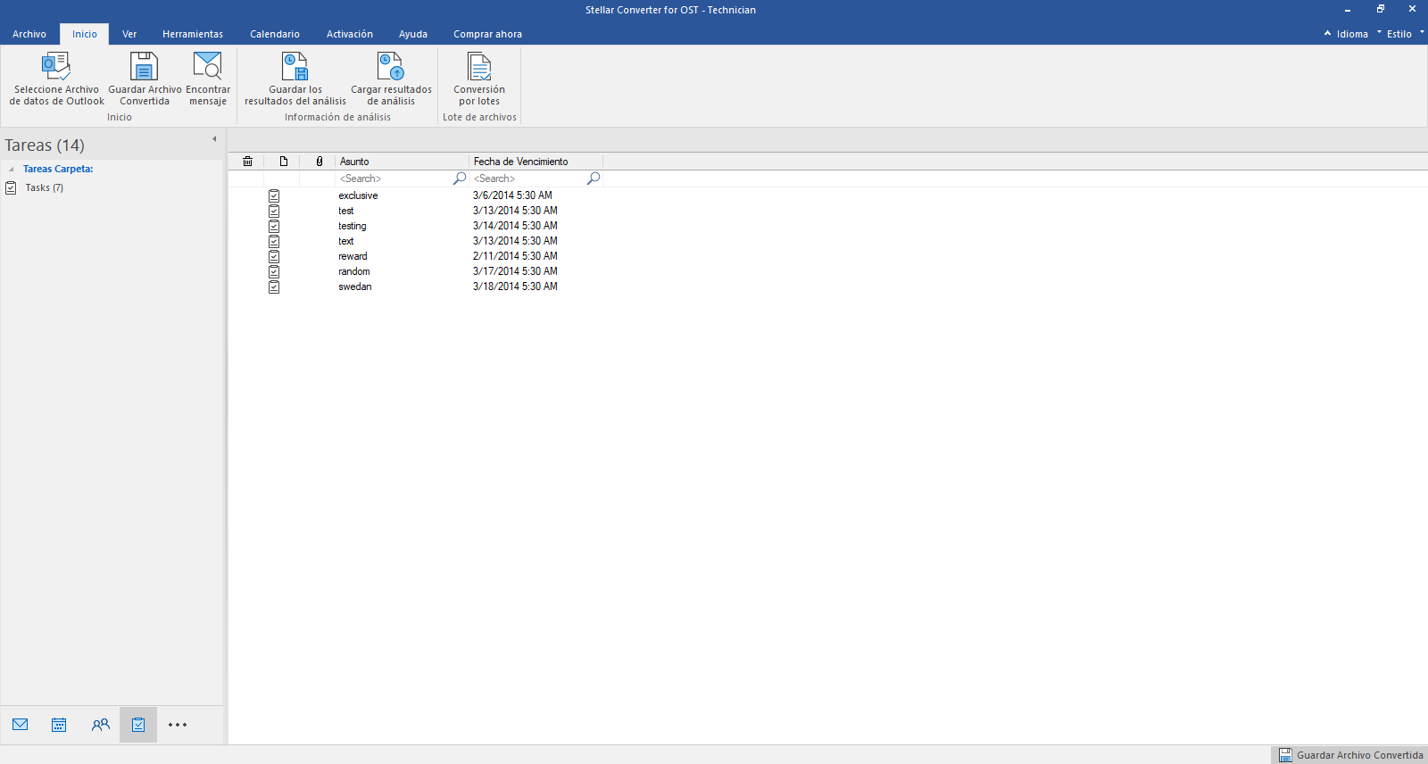Click task icon of the text row
Screen dimensions: 1428x764
(274, 241)
